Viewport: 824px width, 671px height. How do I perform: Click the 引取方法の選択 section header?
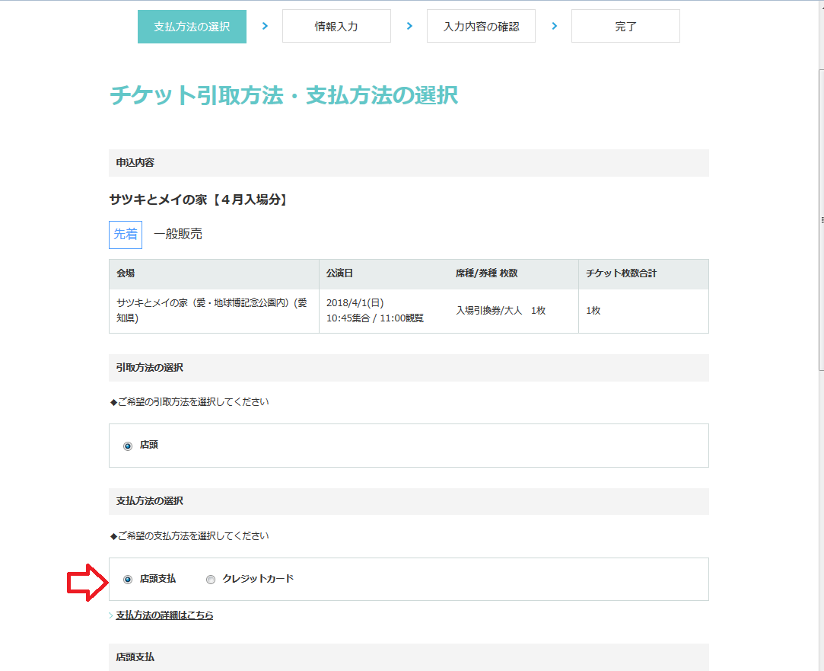409,368
